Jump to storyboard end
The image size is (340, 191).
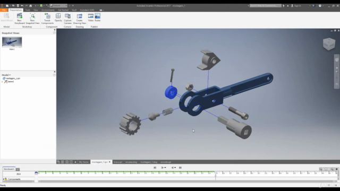pos(180,168)
